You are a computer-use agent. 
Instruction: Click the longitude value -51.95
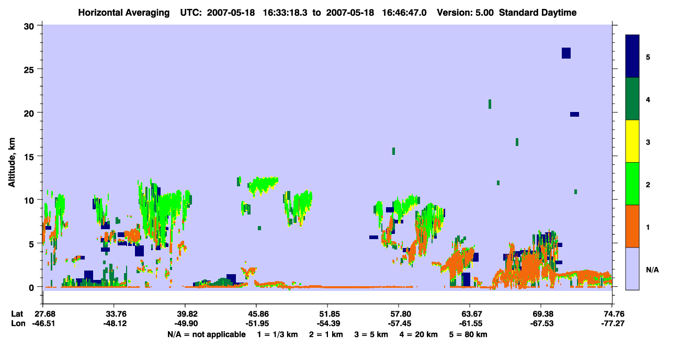(256, 323)
